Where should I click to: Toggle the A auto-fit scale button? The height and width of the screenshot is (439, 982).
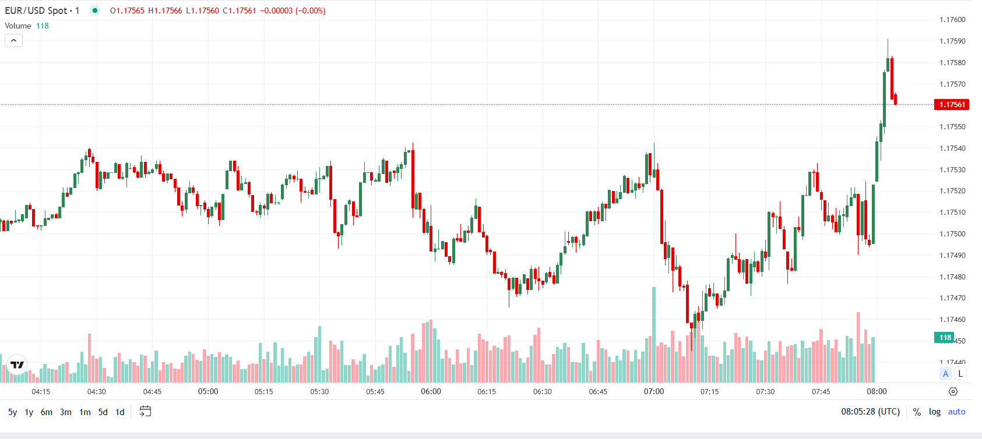(945, 374)
